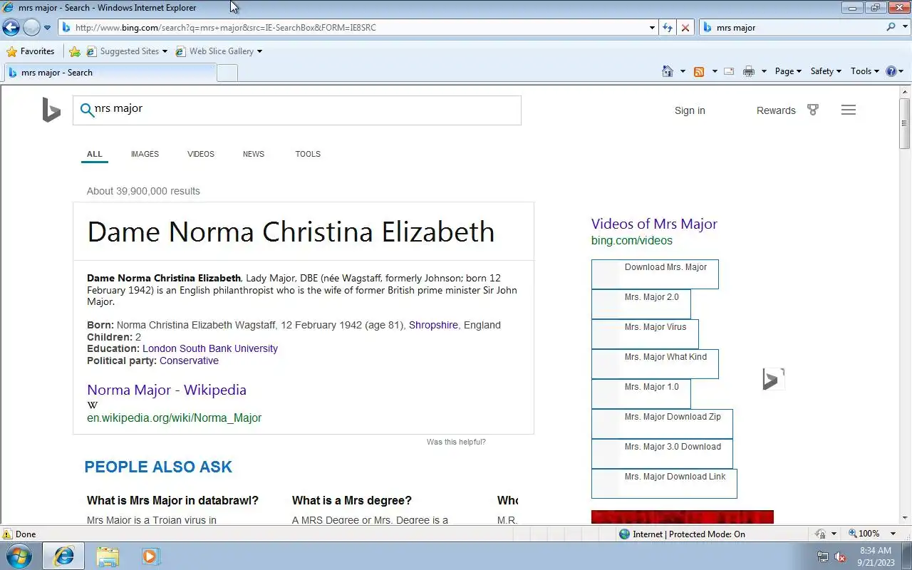
Task: Refresh the page with the refresh icon
Action: tap(668, 28)
